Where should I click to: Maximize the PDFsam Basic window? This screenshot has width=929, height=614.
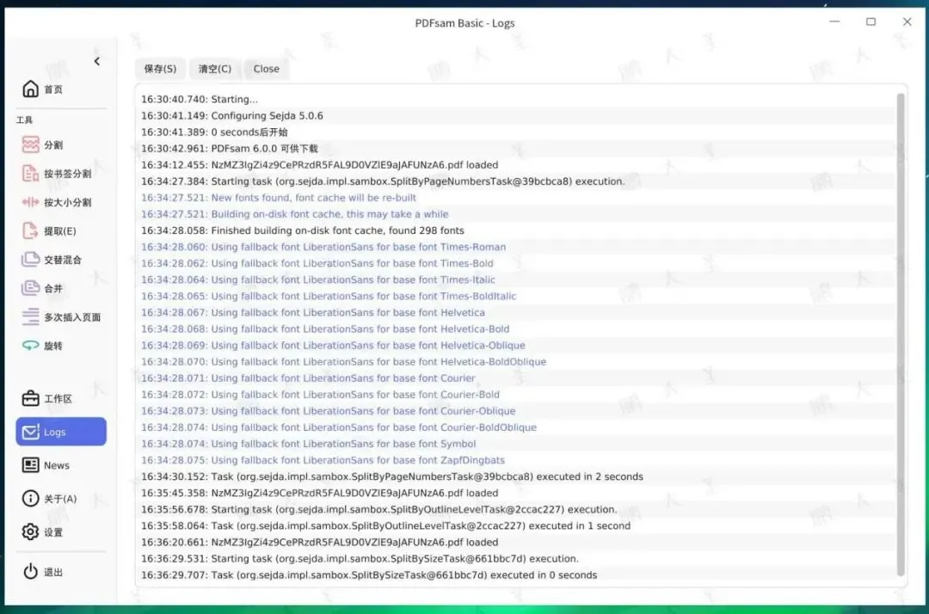tap(871, 21)
